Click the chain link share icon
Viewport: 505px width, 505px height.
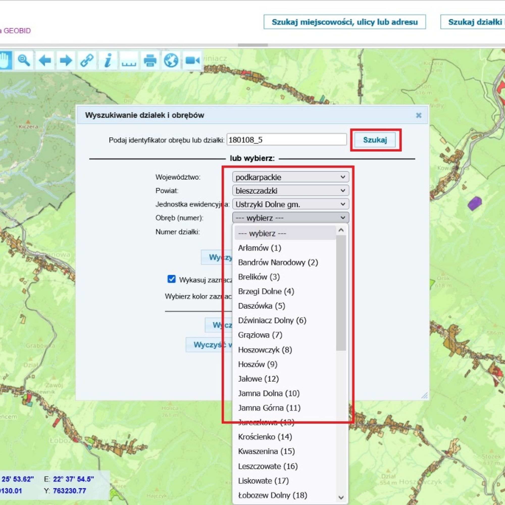pyautogui.click(x=87, y=61)
